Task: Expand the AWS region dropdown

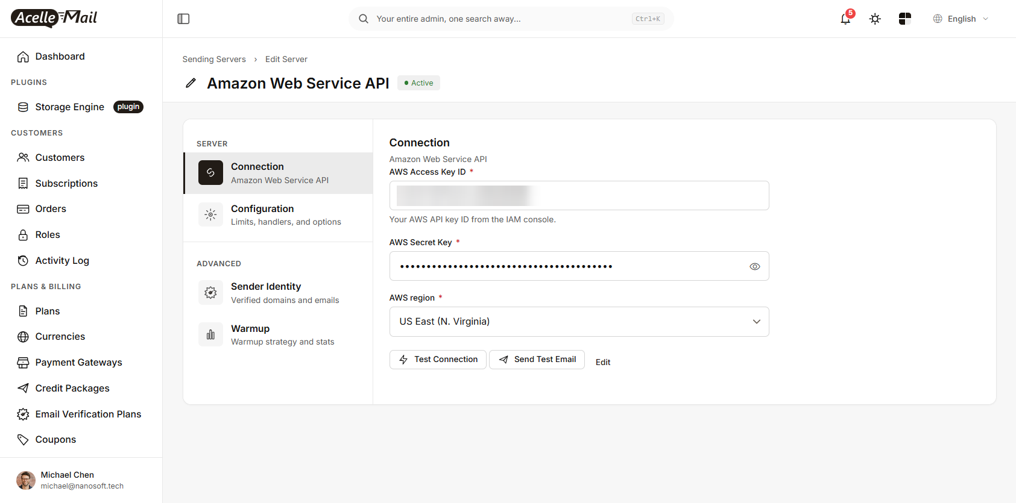Action: (x=579, y=322)
